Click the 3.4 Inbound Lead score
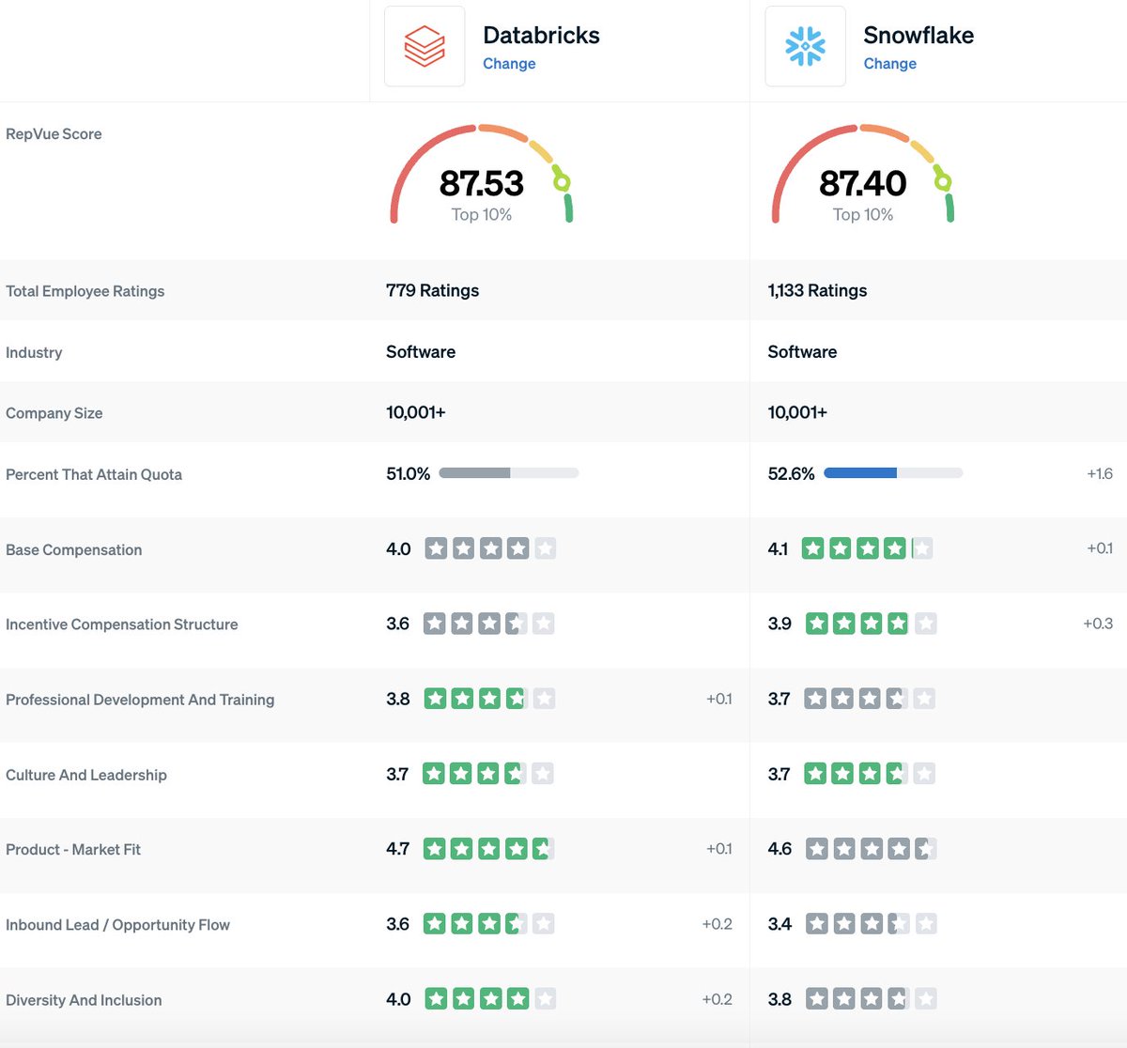 coord(780,924)
